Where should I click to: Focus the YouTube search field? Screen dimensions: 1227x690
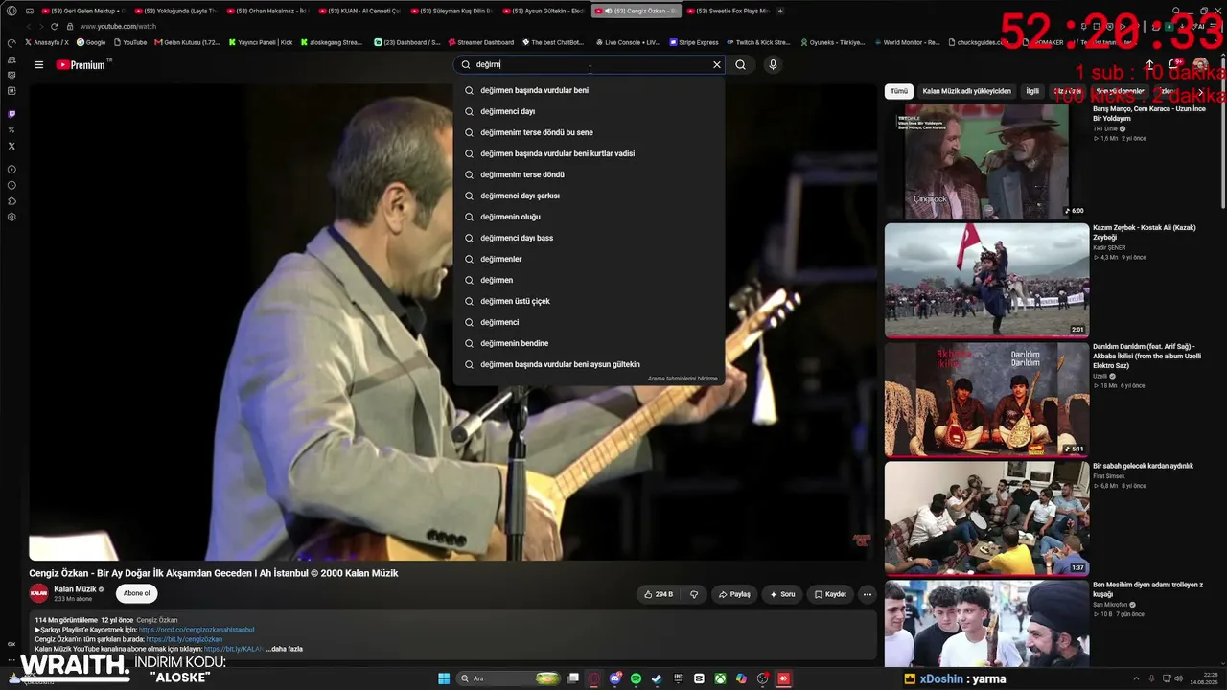(x=590, y=65)
